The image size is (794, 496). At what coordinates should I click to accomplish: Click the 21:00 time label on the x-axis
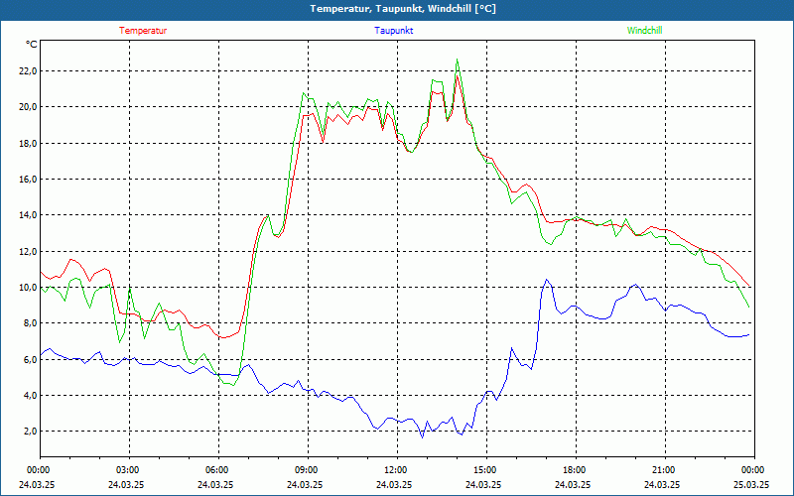pyautogui.click(x=662, y=470)
